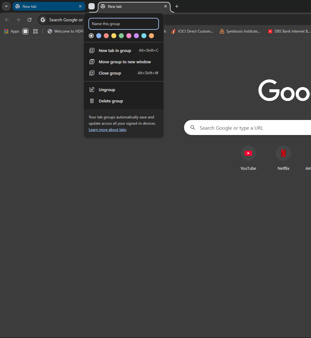
Task: Click the magnifier icon in search box
Action: [193, 127]
